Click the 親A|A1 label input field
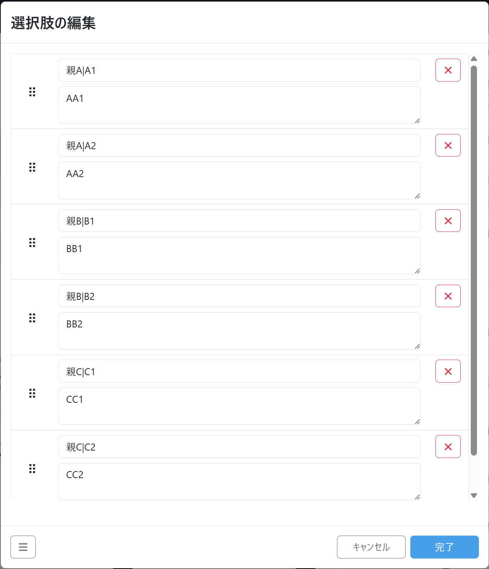 pos(239,70)
